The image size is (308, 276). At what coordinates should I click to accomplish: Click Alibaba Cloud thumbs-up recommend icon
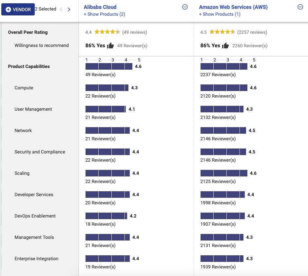coord(110,46)
